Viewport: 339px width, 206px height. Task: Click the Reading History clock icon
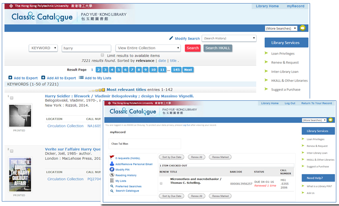(112, 175)
